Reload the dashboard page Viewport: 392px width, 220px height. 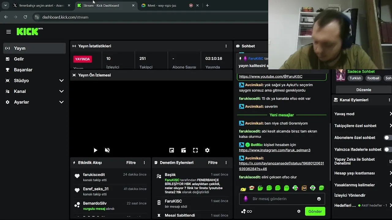click(x=25, y=17)
